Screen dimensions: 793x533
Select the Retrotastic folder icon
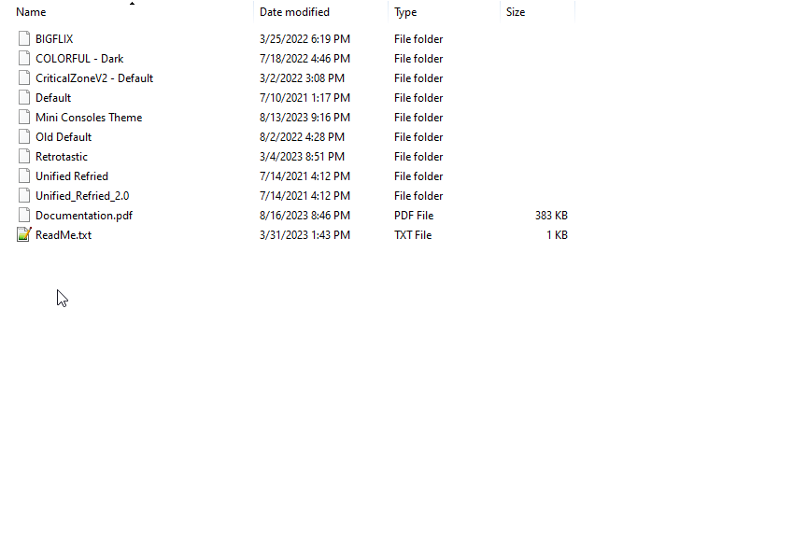23,157
